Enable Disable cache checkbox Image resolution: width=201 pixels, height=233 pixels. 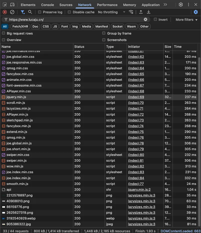pos(69,12)
